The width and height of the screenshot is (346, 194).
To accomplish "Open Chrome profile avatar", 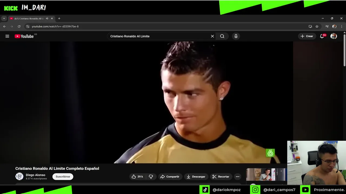I will [x=334, y=26].
